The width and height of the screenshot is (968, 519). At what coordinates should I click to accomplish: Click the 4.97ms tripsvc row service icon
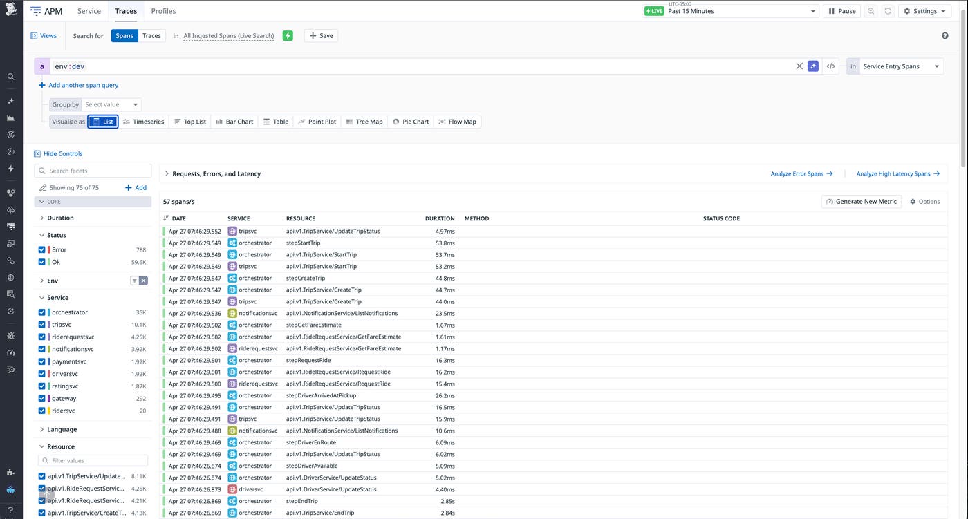click(x=232, y=231)
